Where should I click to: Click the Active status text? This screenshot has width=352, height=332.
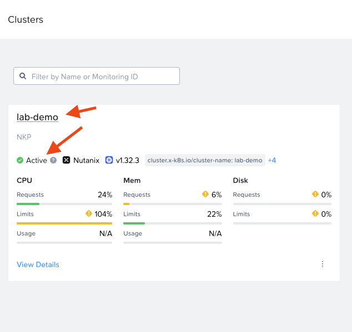pos(37,160)
